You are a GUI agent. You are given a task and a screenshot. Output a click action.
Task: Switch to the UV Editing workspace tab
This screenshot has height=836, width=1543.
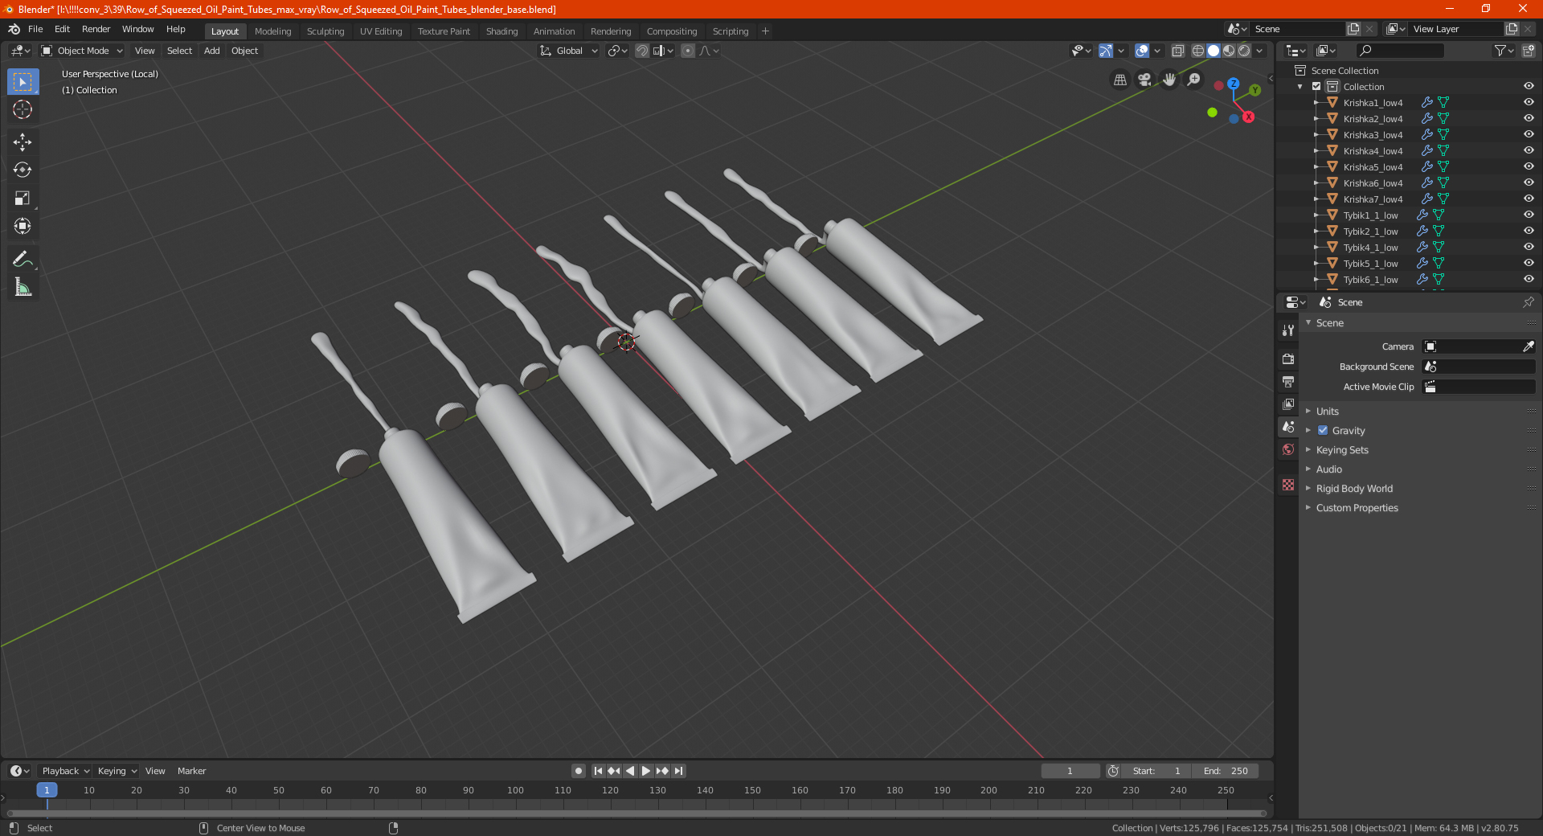coord(381,31)
